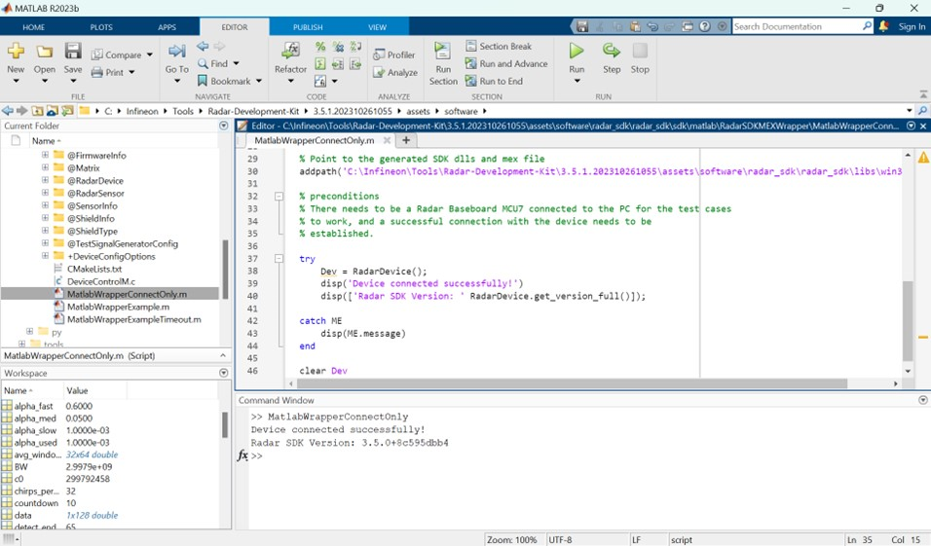The width and height of the screenshot is (931, 546).
Task: Expand the +DeviceConfigOptions folder
Action: pyautogui.click(x=45, y=256)
